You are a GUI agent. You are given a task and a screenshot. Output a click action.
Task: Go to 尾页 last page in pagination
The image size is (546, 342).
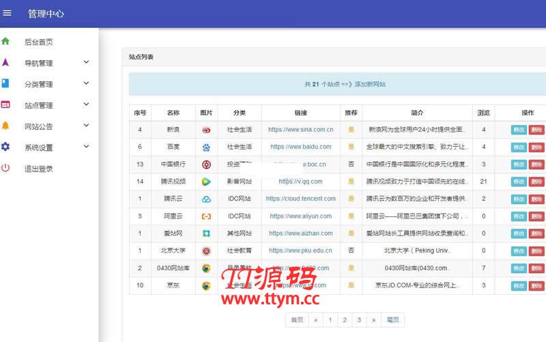click(x=393, y=319)
